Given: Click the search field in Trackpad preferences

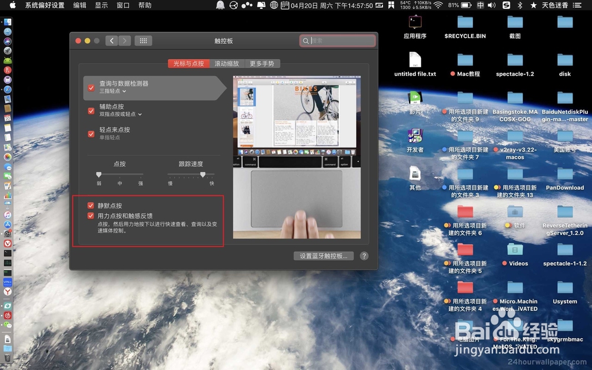Looking at the screenshot, I should click(337, 40).
